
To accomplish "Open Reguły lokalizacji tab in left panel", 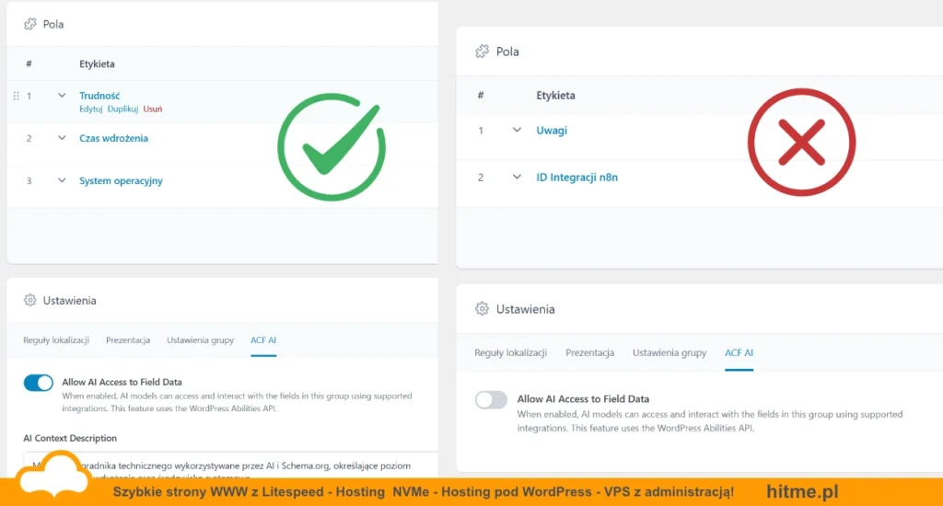I will click(x=56, y=340).
